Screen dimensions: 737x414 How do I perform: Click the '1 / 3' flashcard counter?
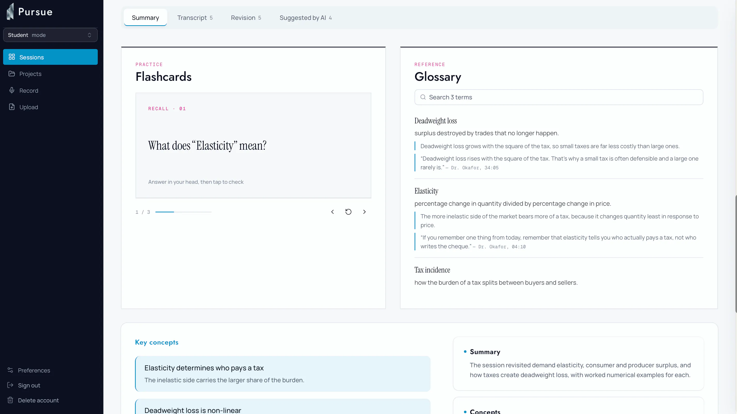[143, 212]
